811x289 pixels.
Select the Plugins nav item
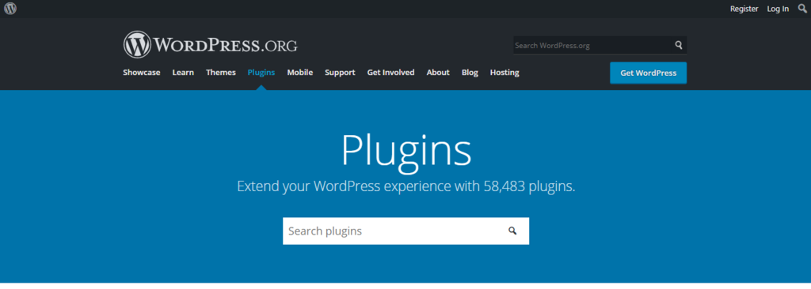coord(261,73)
